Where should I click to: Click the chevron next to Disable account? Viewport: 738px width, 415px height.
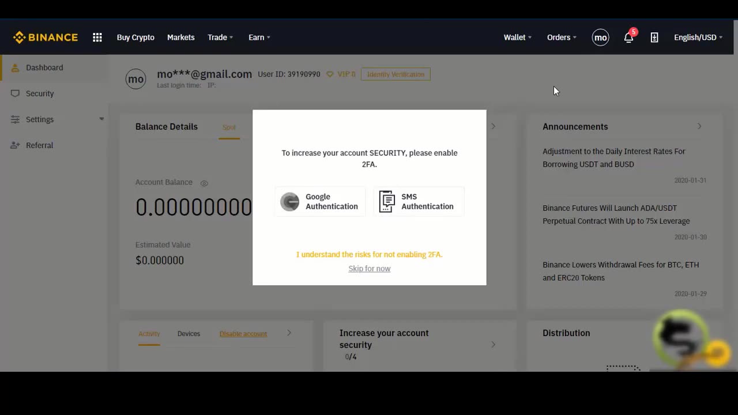[289, 333]
